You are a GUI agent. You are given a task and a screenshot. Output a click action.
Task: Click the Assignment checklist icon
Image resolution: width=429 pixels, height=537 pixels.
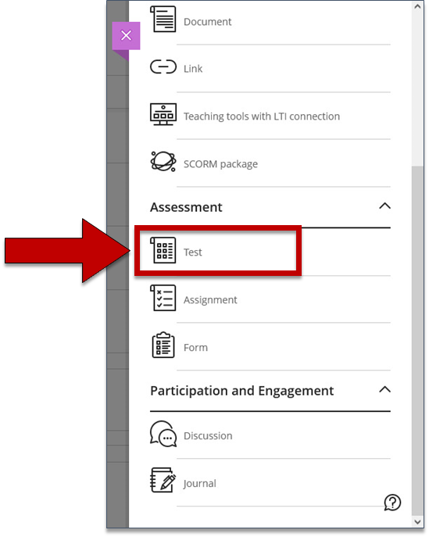(x=163, y=298)
